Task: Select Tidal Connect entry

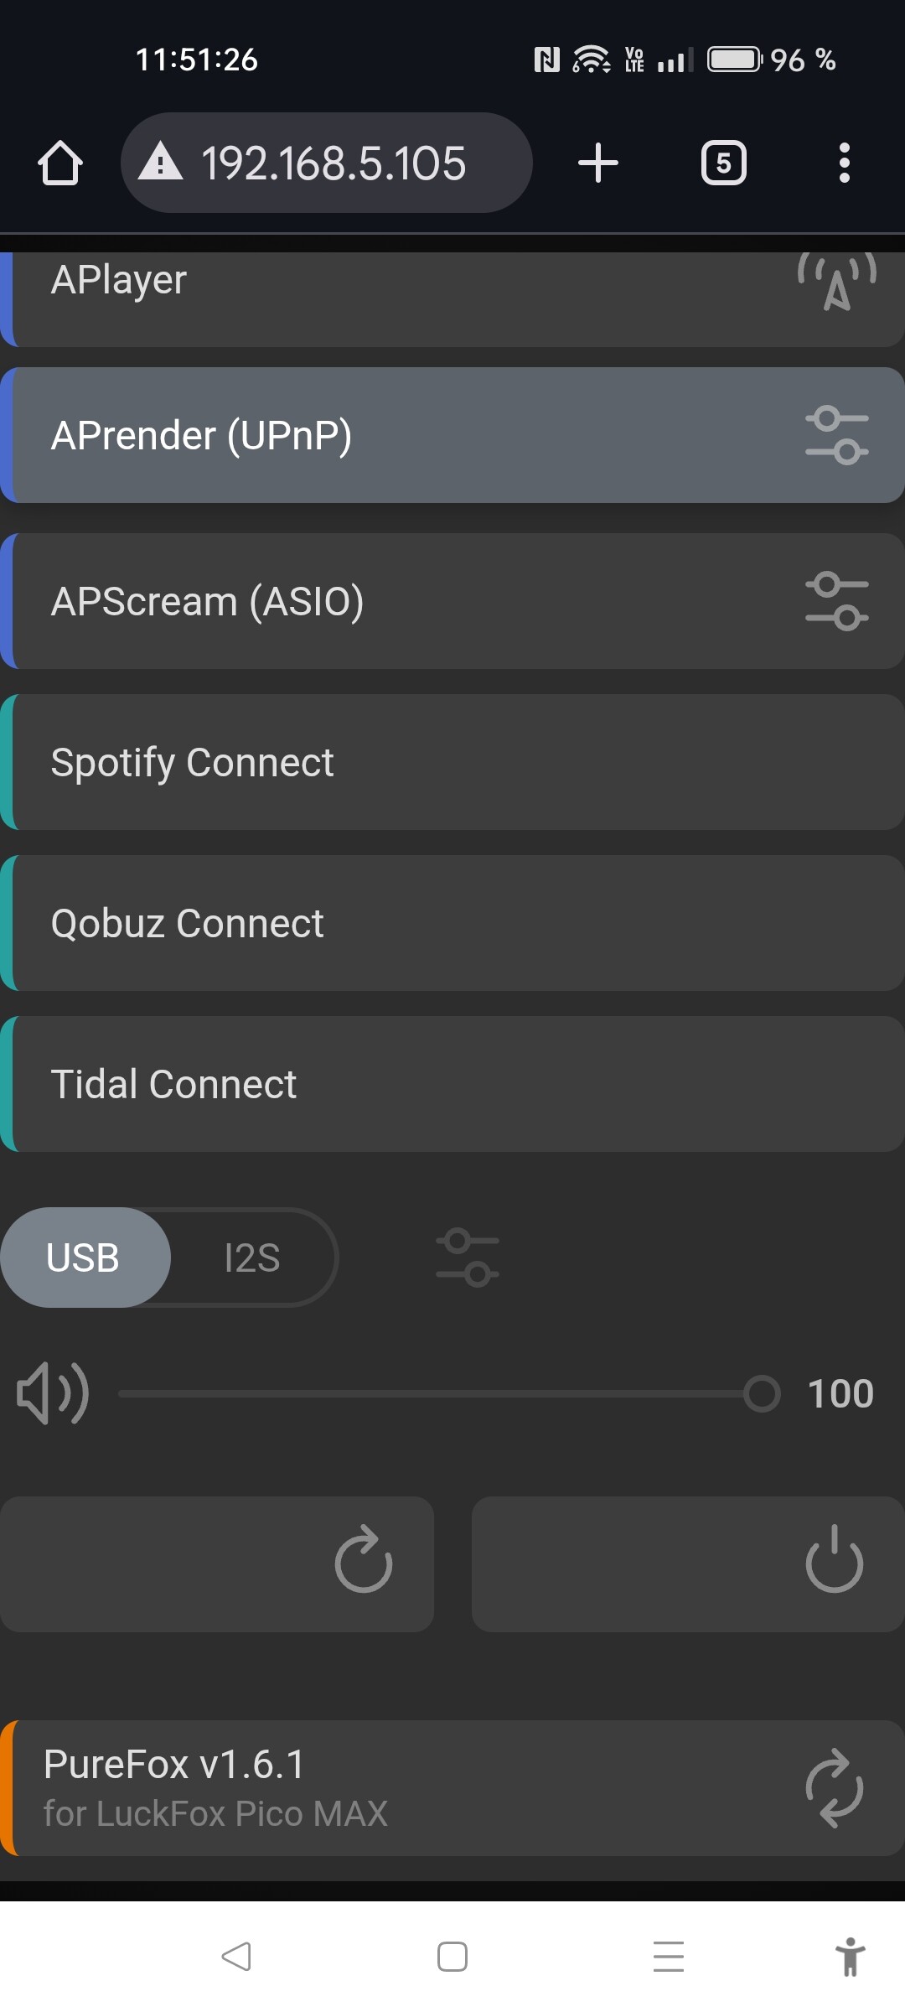Action: pyautogui.click(x=452, y=1084)
